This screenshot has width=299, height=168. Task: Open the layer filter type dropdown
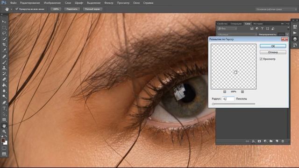point(228,28)
